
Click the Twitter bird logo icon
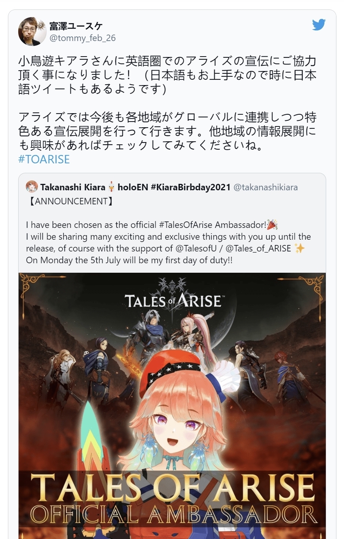[x=319, y=25]
